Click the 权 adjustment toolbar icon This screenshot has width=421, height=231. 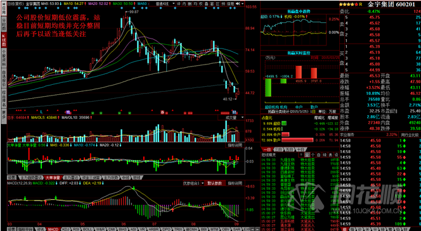[x=201, y=4]
